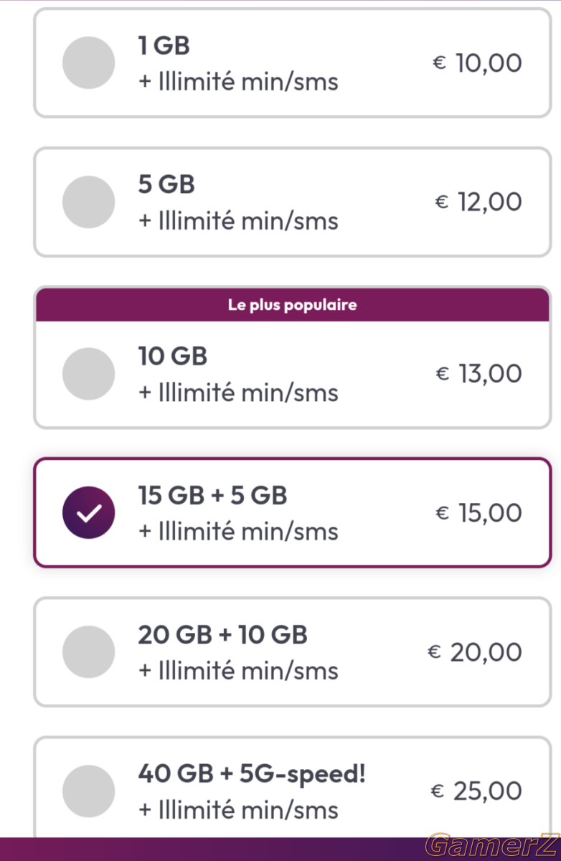Click the 40 GB + 5G-speed! title text
This screenshot has width=561, height=861.
tap(252, 774)
